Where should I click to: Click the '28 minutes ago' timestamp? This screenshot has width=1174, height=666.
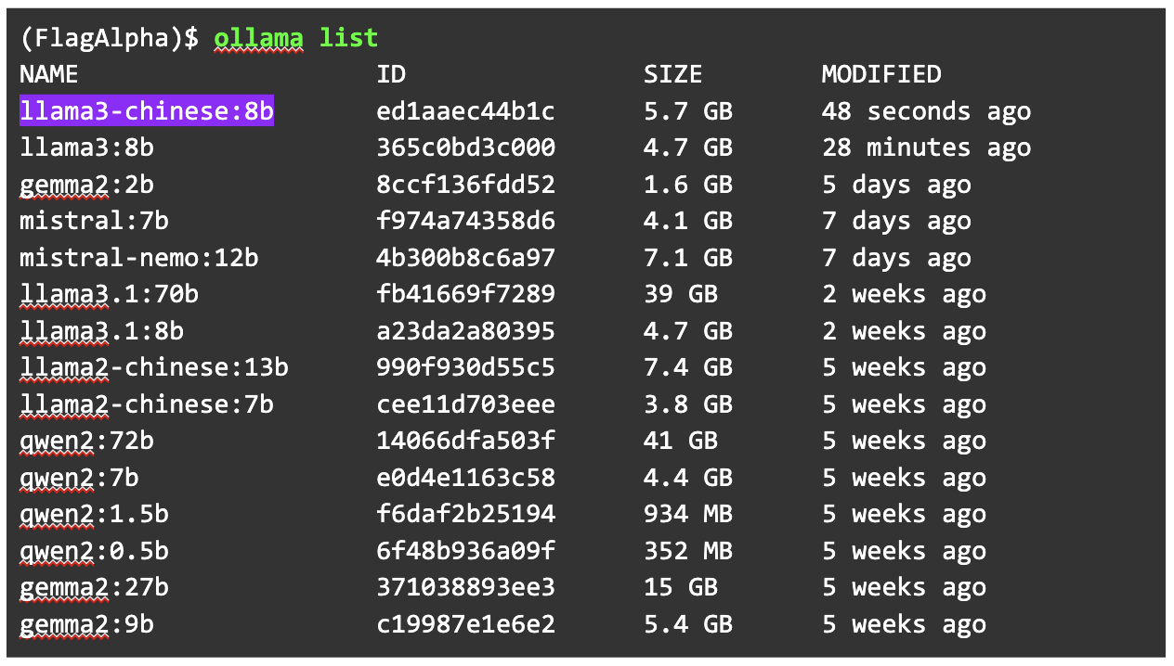(x=926, y=147)
